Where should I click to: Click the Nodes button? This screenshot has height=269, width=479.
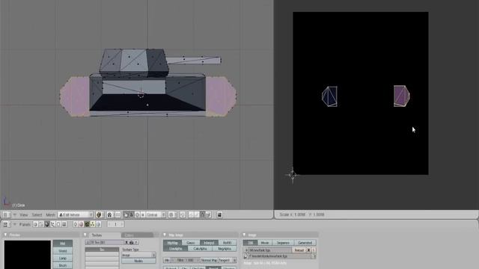click(138, 261)
